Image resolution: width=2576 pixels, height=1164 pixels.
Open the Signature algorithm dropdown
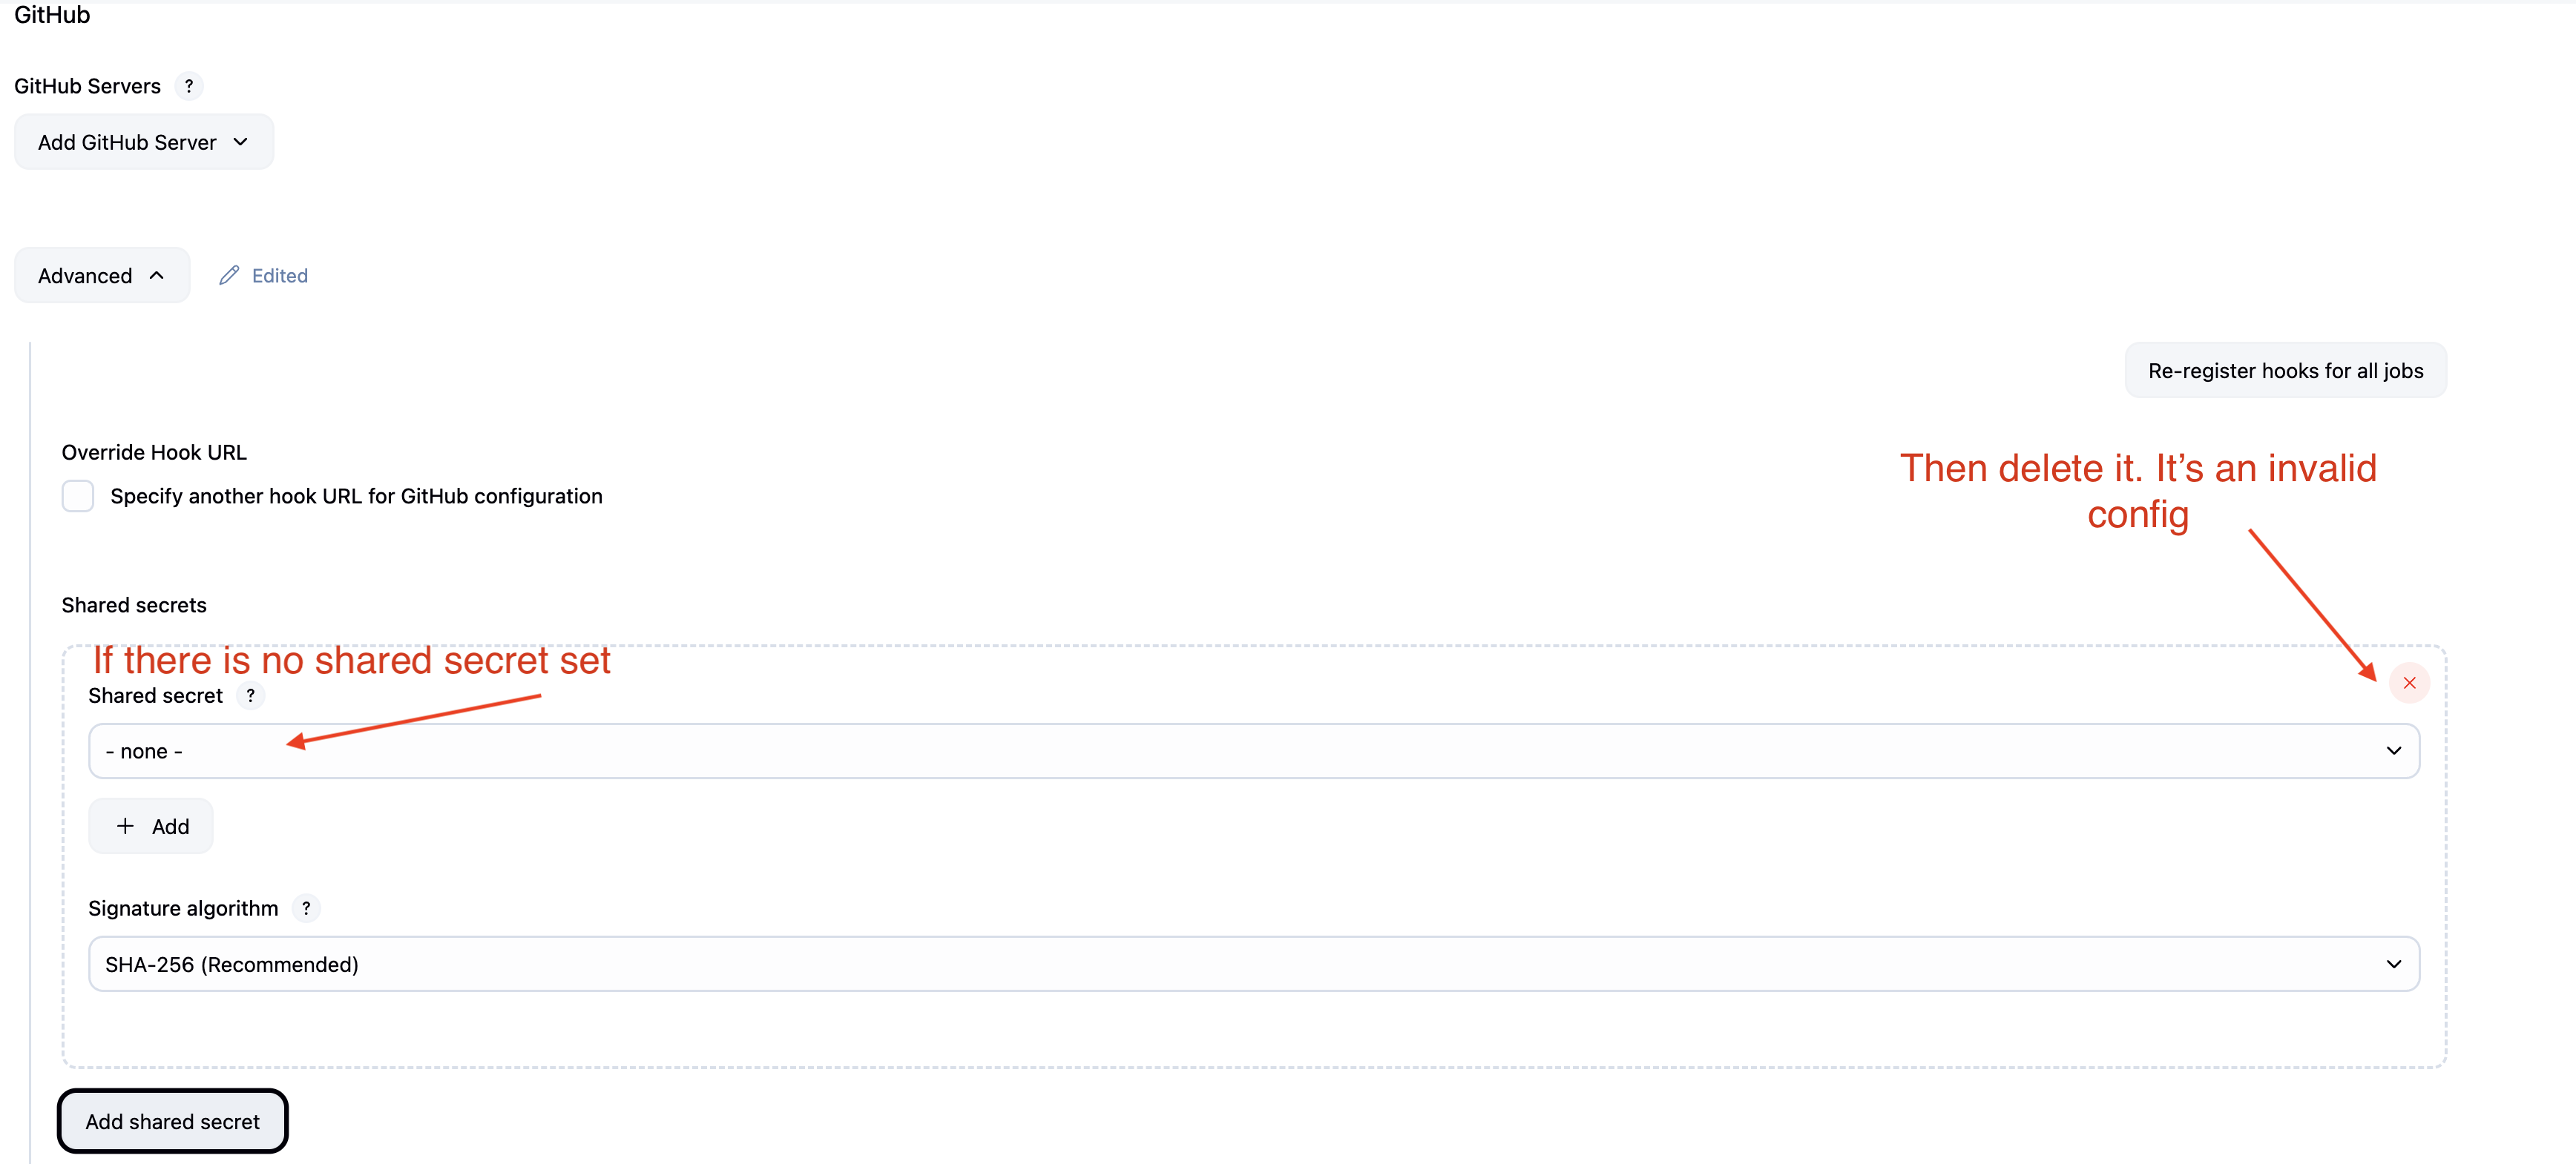coord(1252,964)
